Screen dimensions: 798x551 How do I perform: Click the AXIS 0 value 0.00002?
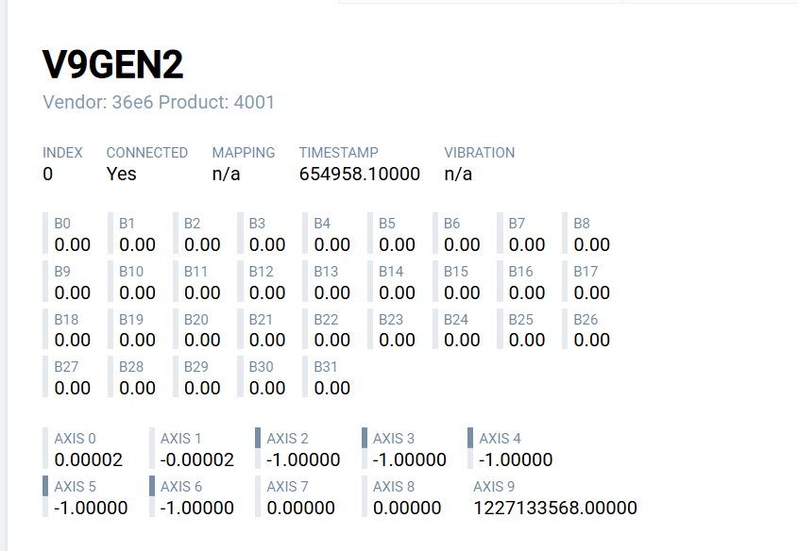tap(89, 460)
